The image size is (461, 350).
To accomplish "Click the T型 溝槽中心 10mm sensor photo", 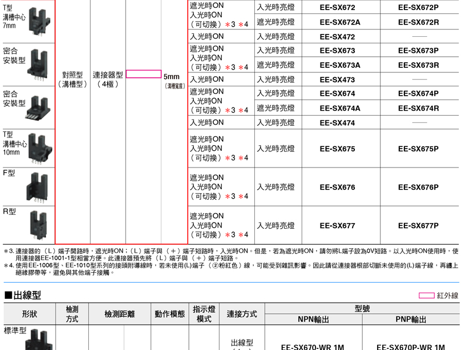I will (x=41, y=148).
